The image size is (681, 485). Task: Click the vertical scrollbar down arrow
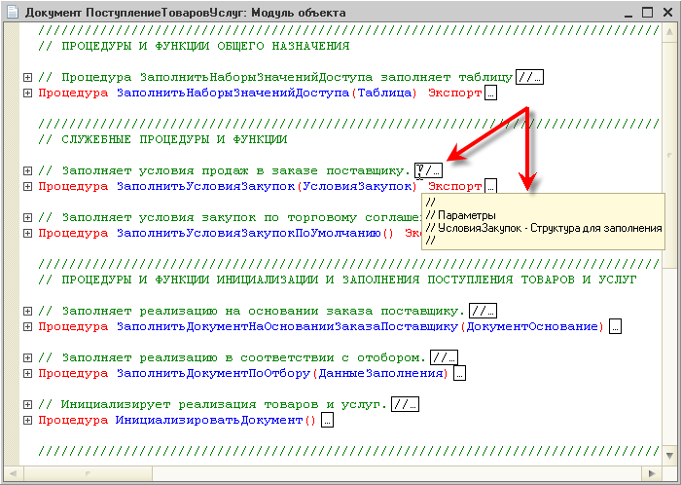coord(669,456)
